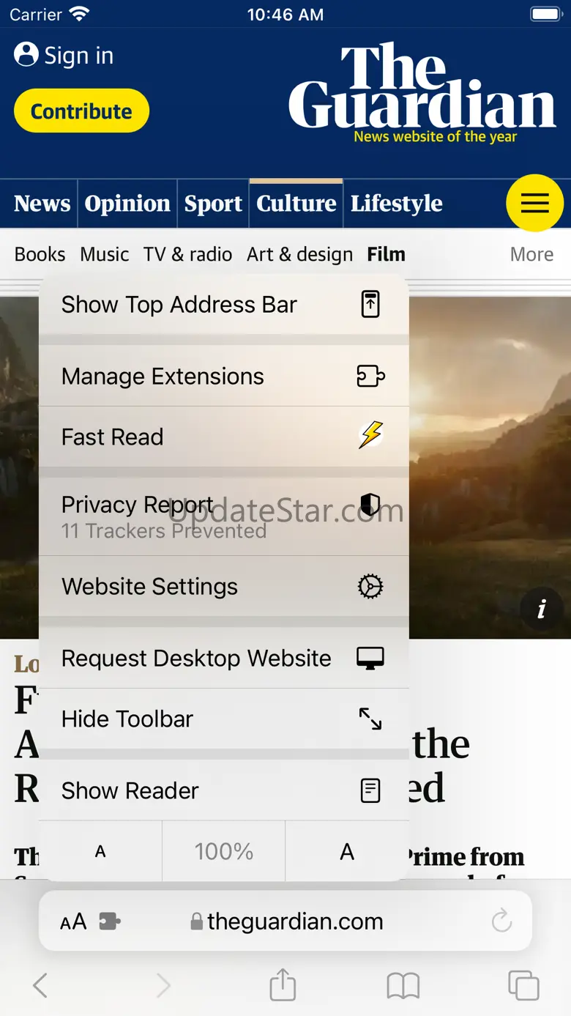Screen dimensions: 571x1016
Task: Select Show Top Address Bar
Action: 224,304
